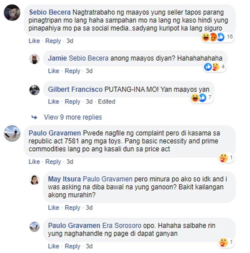Screen dimensions: 250x253
Task: Click the 3d timestamp on Sebio's comment
Action: (70, 41)
